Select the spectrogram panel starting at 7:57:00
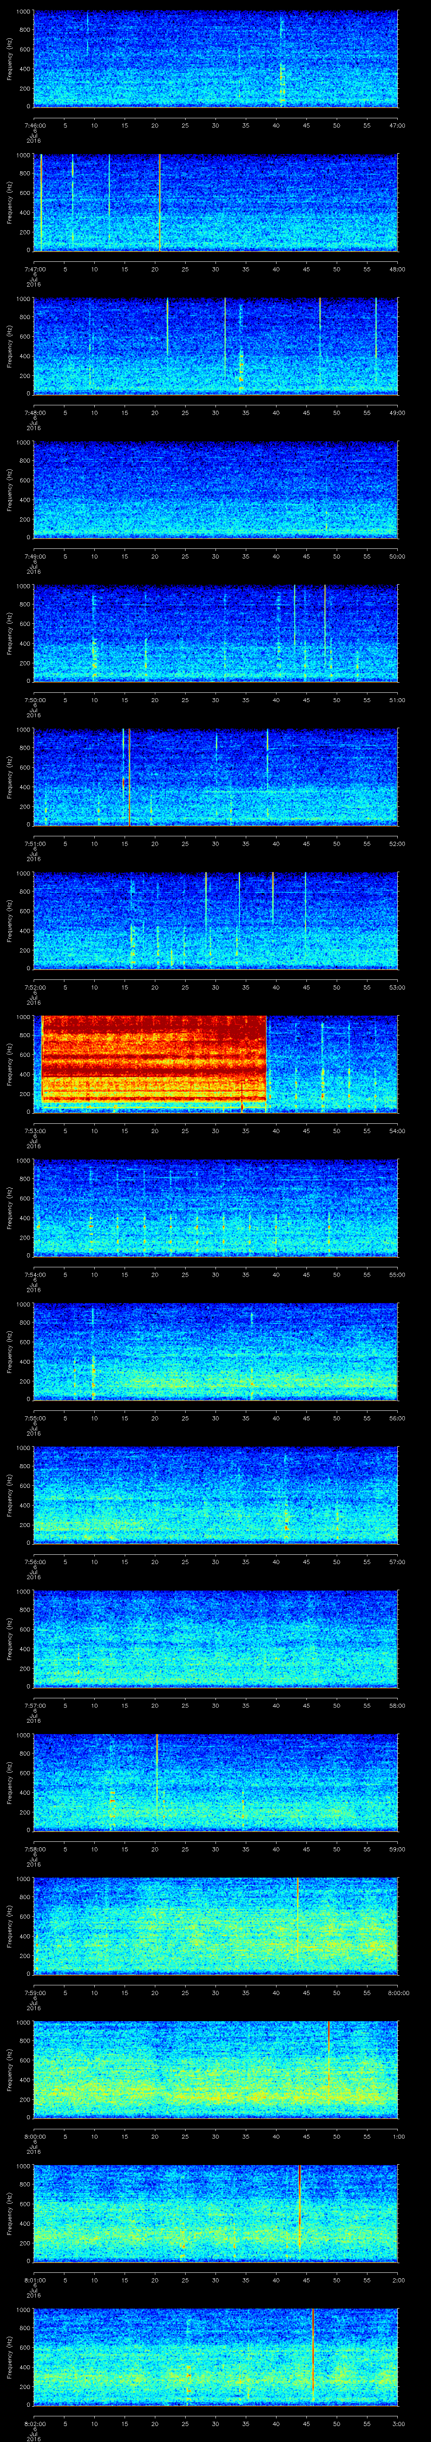Image resolution: width=431 pixels, height=2442 pixels. 215,1638
